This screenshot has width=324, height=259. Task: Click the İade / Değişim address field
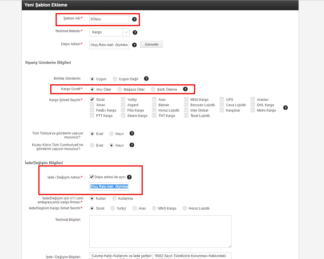pos(109,186)
